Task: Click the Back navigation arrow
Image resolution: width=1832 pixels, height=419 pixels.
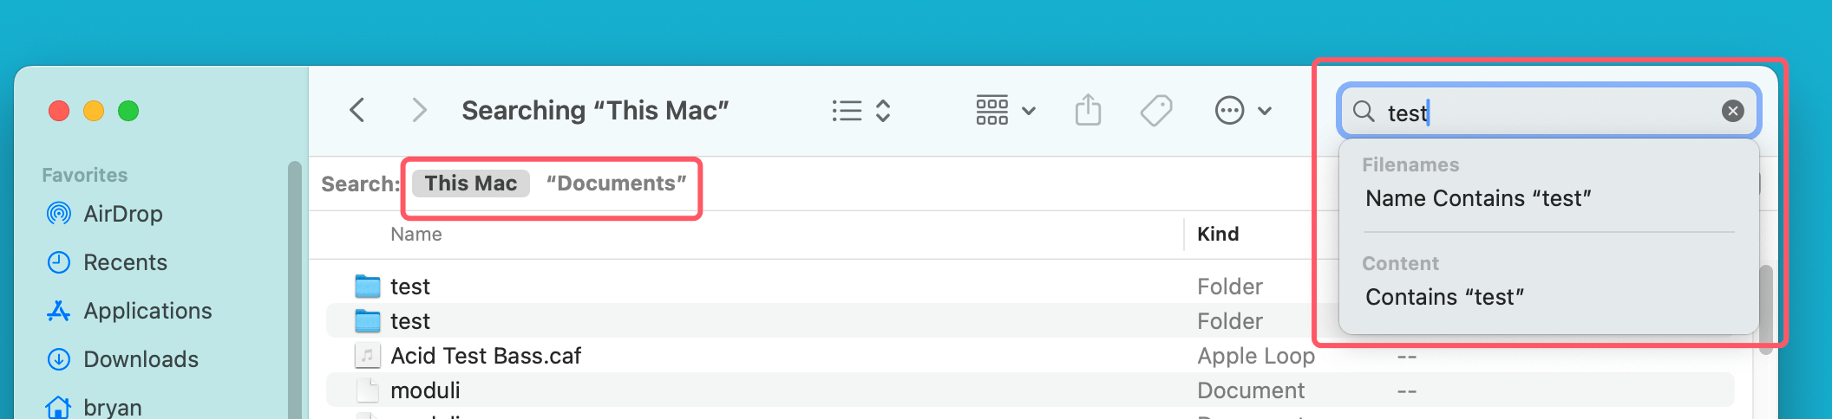Action: (357, 111)
